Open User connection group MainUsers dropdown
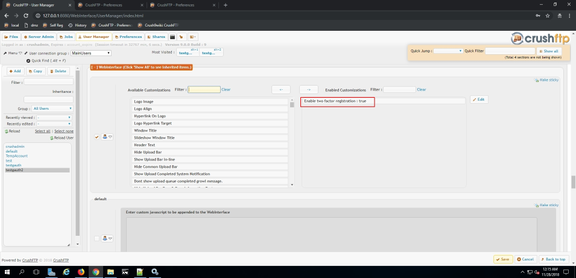This screenshot has height=278, width=576. point(90,53)
